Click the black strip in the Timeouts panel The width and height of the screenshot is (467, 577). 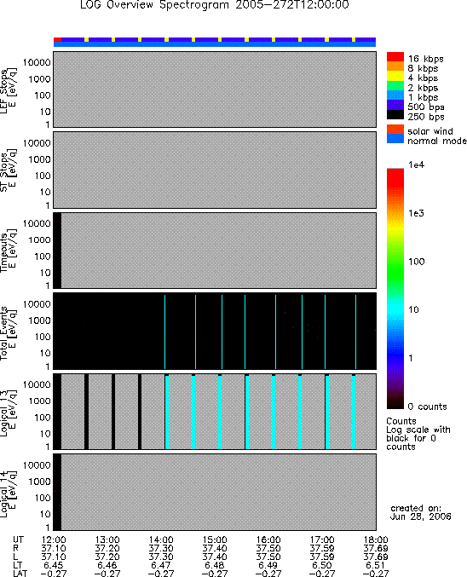click(x=57, y=251)
